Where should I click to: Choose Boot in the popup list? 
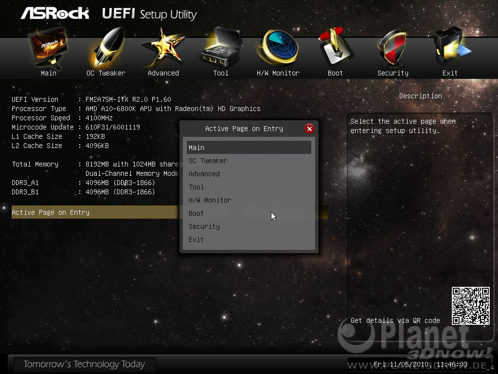pyautogui.click(x=249, y=213)
